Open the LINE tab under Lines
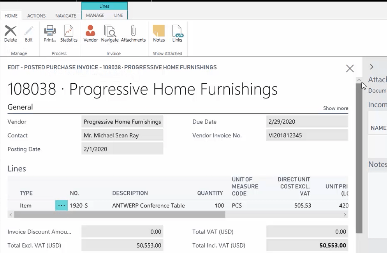 [x=119, y=15]
